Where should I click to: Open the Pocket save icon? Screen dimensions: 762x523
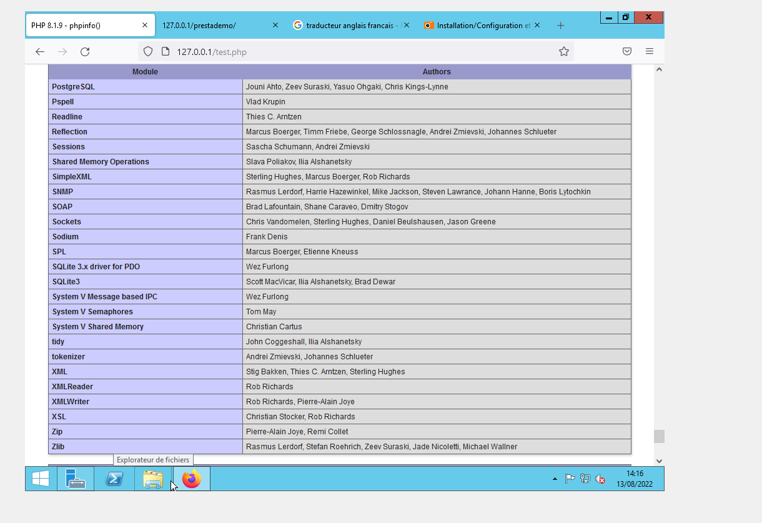tap(627, 51)
